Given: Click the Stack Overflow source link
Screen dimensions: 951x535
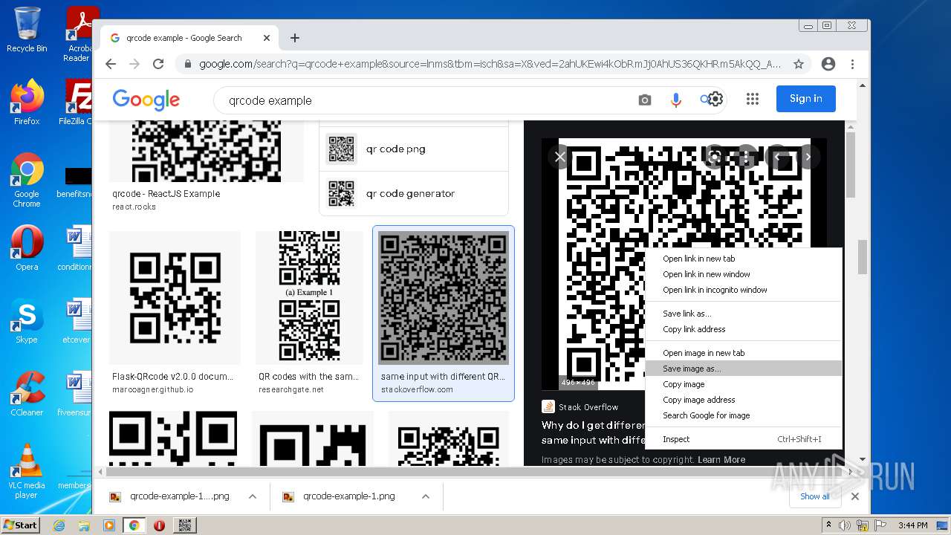Looking at the screenshot, I should click(x=580, y=407).
